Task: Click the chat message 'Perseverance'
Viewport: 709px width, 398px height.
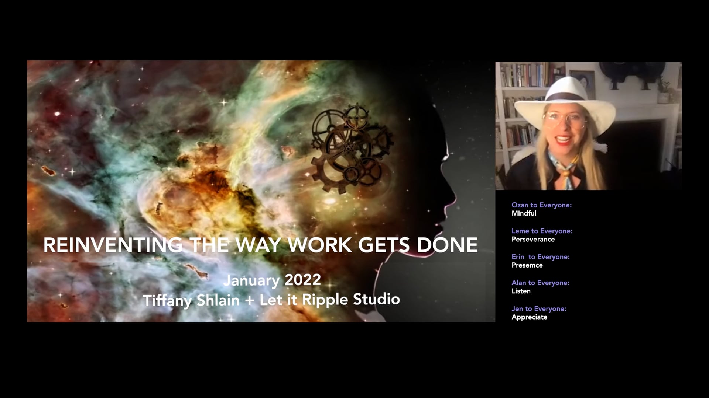Action: pos(533,240)
